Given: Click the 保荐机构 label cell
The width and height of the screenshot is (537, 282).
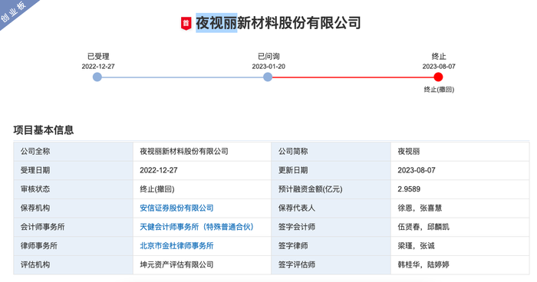Looking at the screenshot, I should coord(73,208).
